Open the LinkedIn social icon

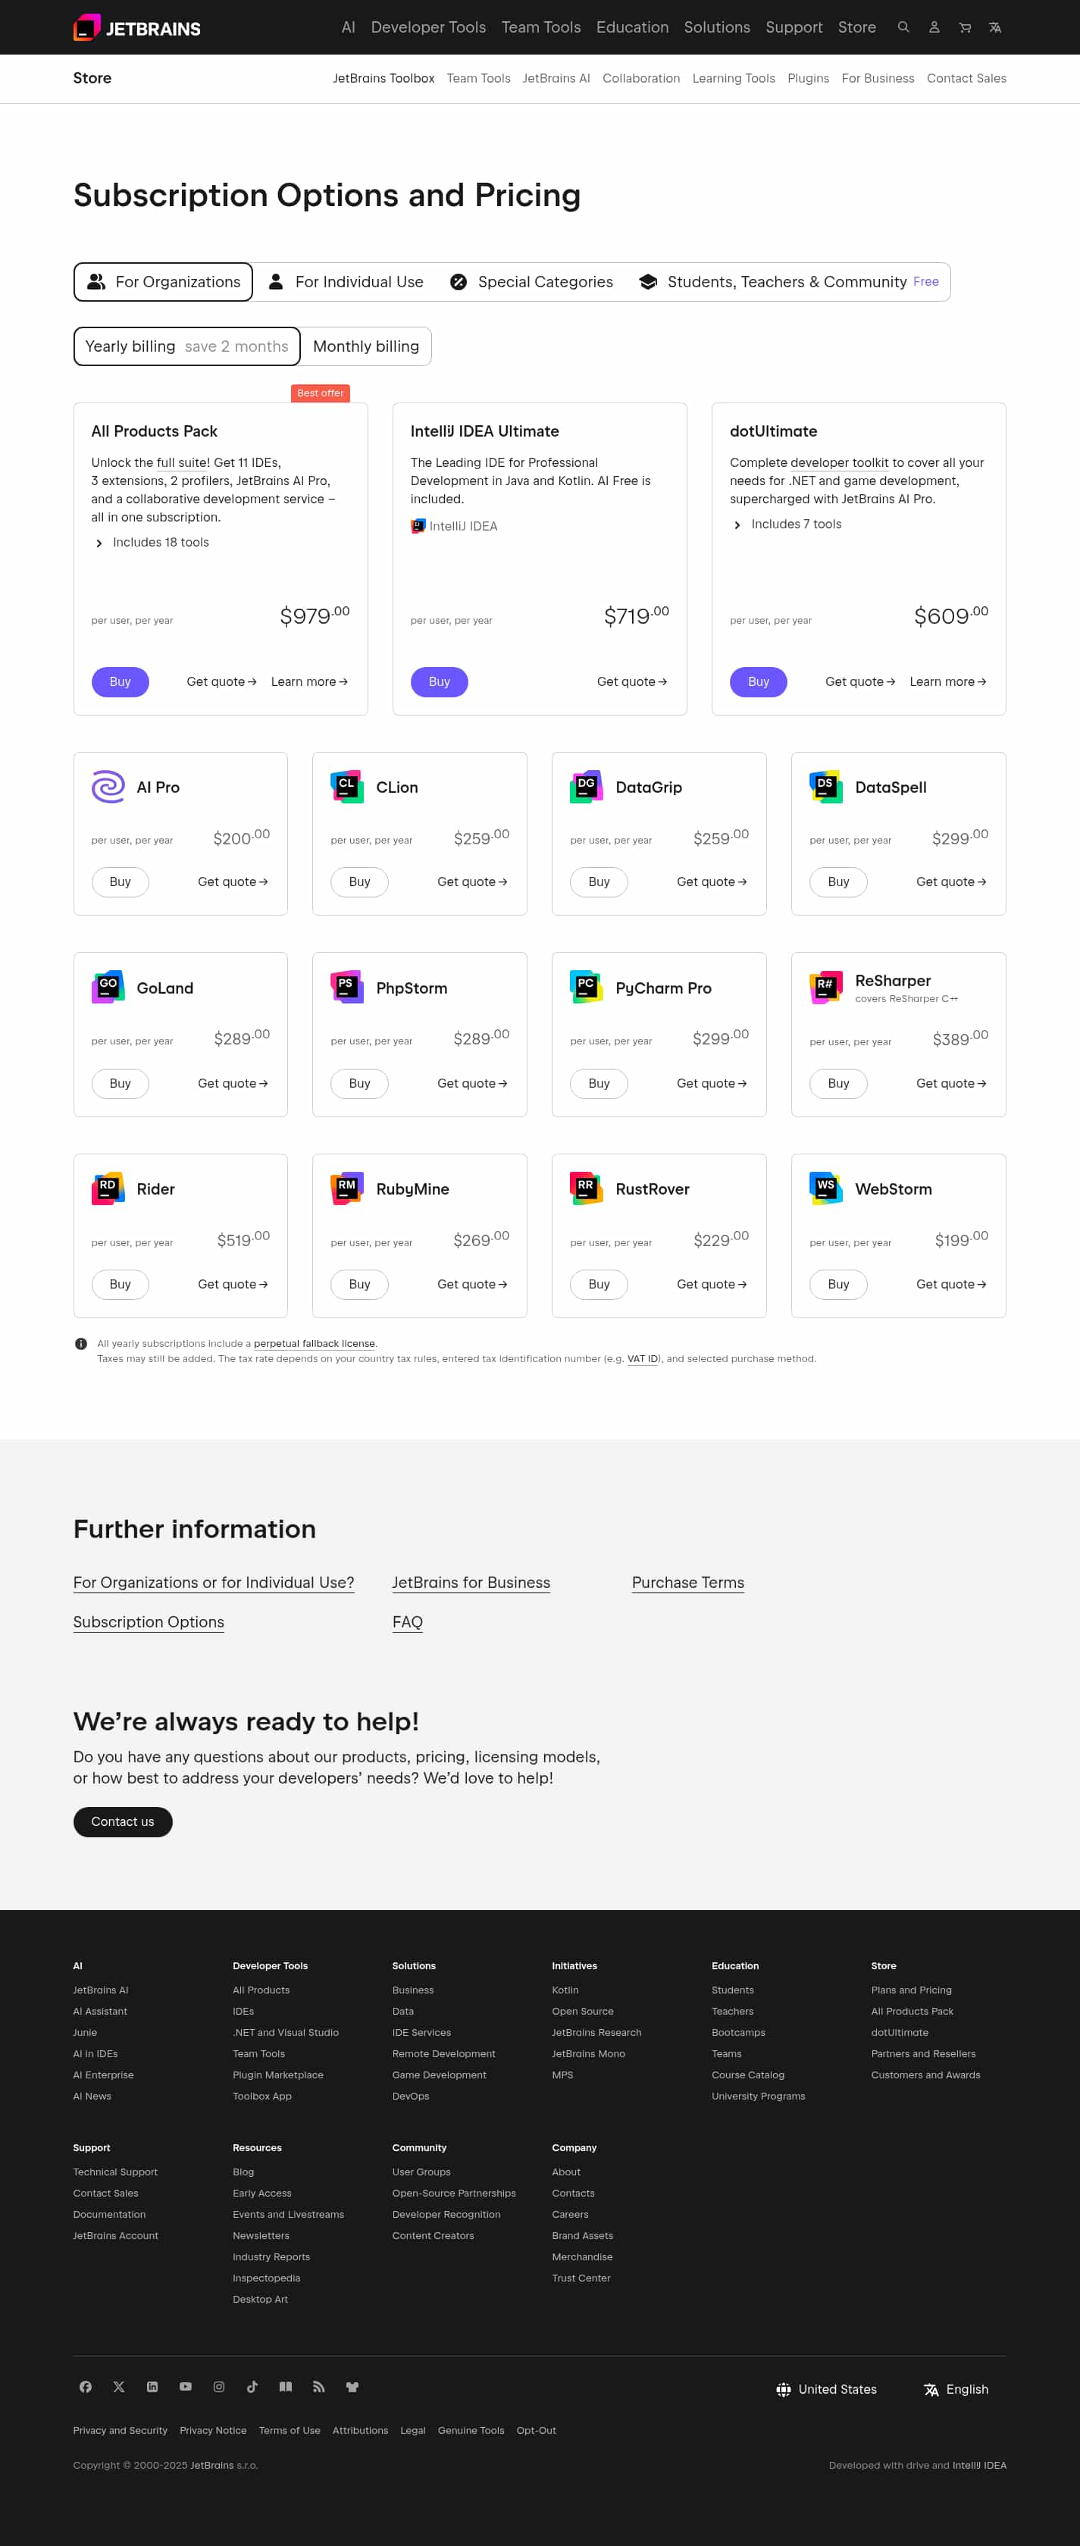pyautogui.click(x=152, y=2387)
